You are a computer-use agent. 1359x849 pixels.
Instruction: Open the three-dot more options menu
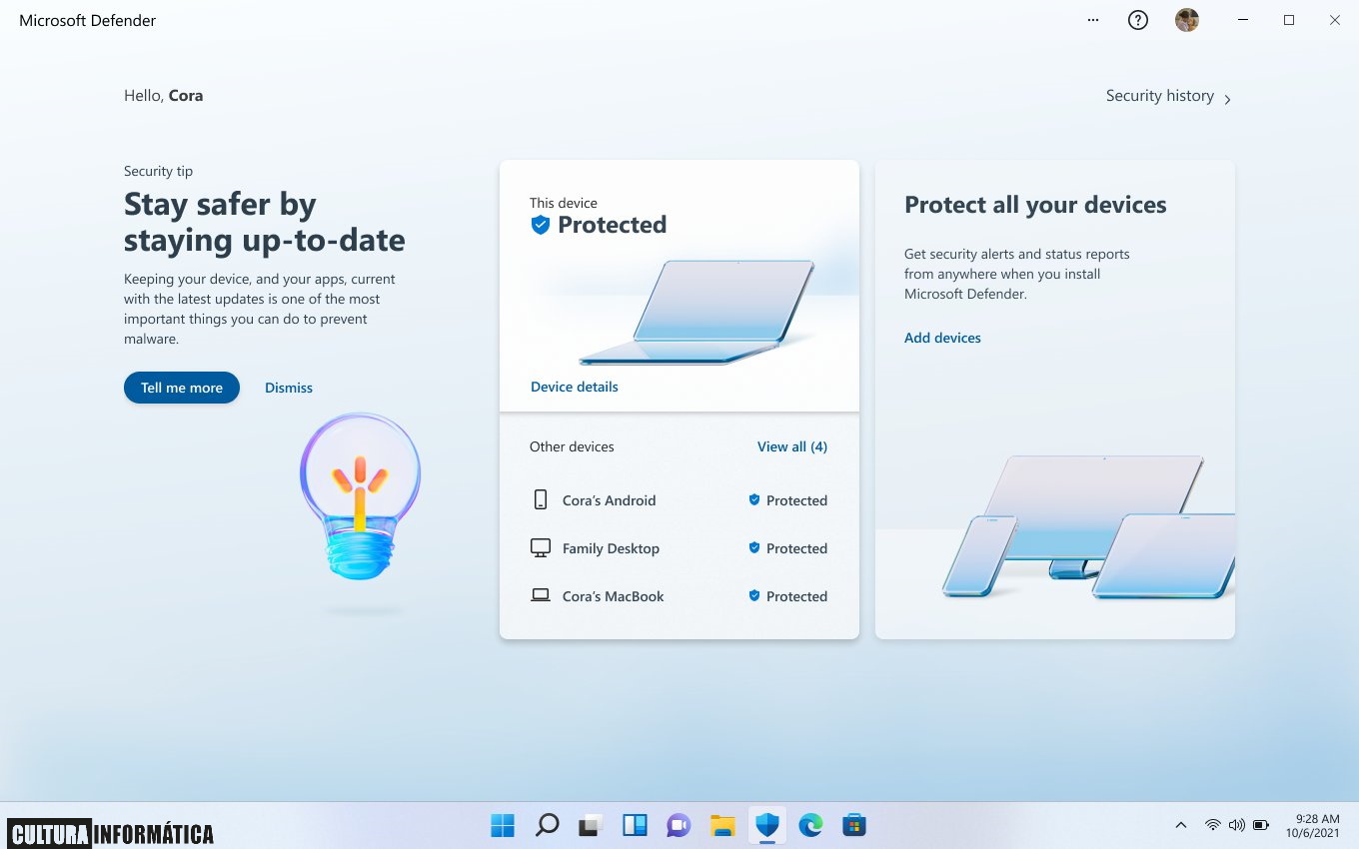pos(1093,20)
